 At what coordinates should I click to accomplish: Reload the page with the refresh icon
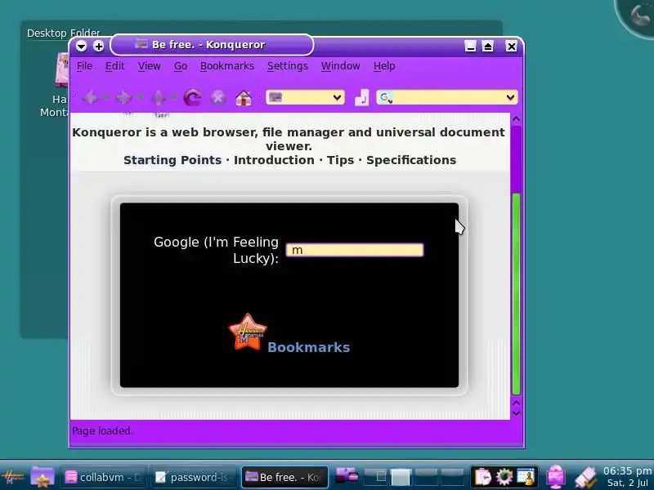tap(193, 98)
